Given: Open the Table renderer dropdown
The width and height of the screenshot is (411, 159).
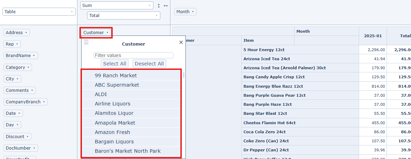Looking at the screenshot, I should (39, 12).
